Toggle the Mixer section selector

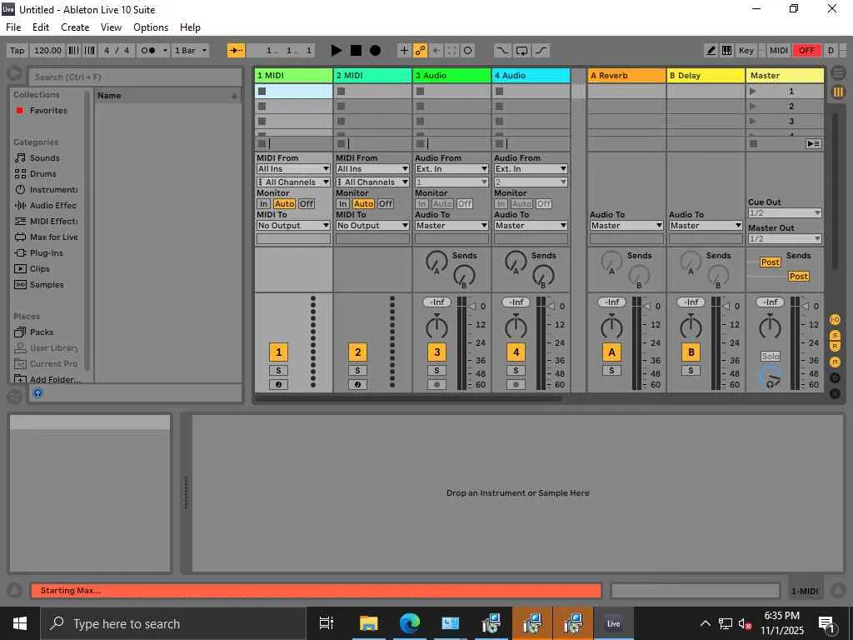pyautogui.click(x=835, y=362)
